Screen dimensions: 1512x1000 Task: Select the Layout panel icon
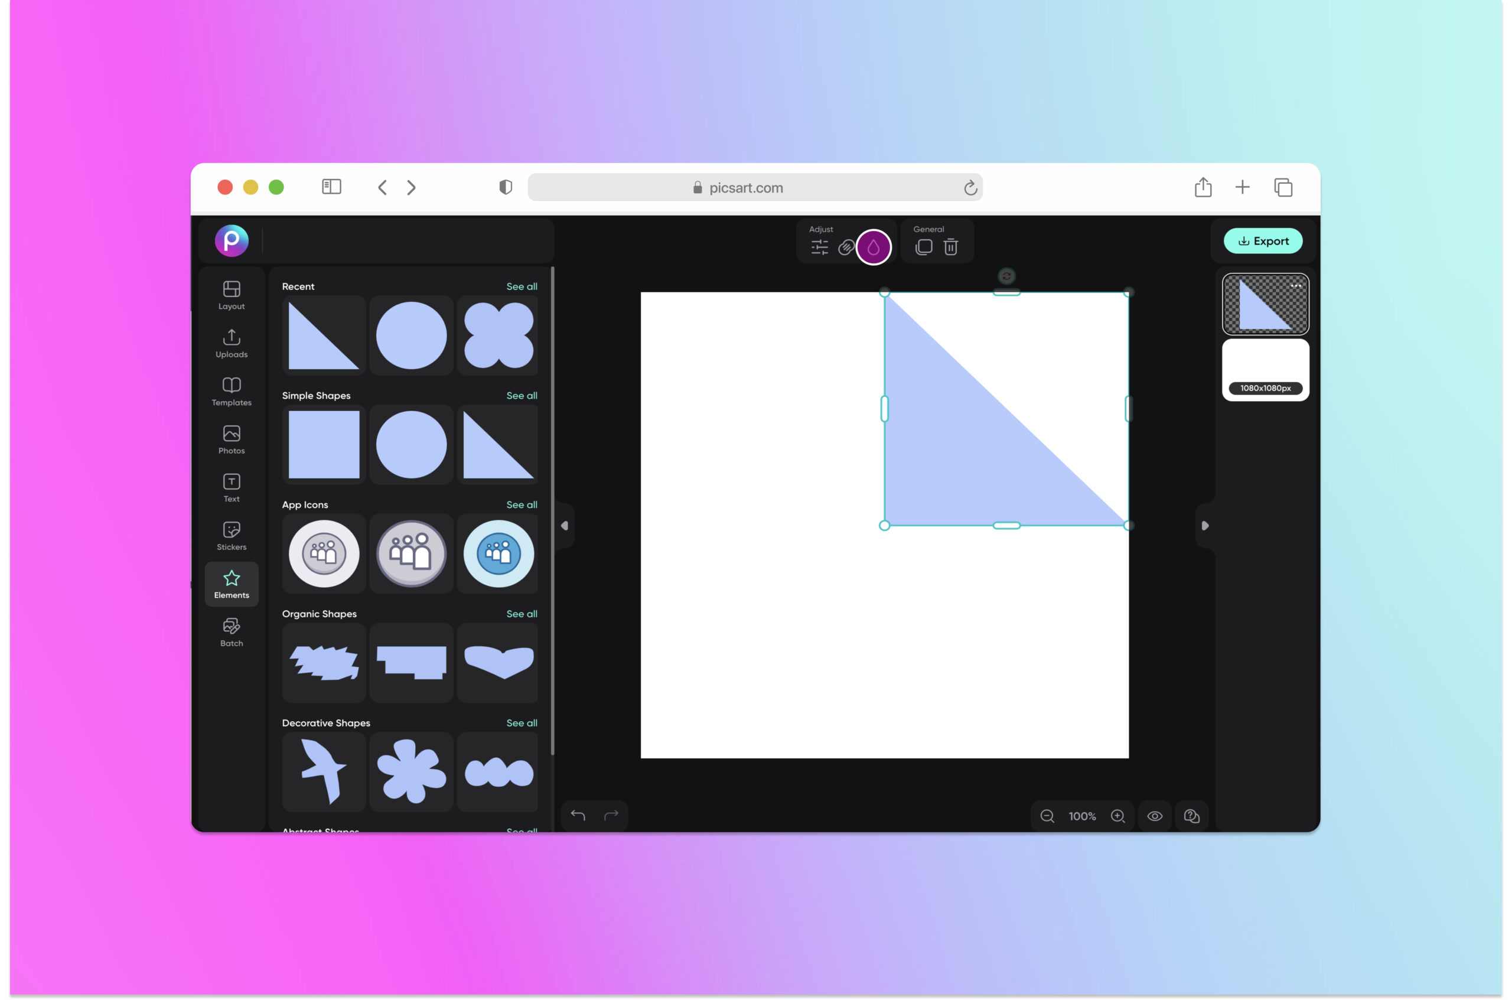(231, 296)
